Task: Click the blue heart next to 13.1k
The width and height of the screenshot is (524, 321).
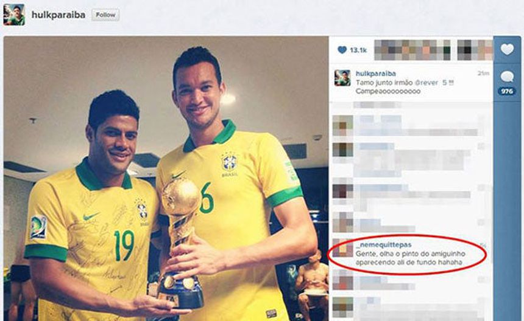Action: 342,50
